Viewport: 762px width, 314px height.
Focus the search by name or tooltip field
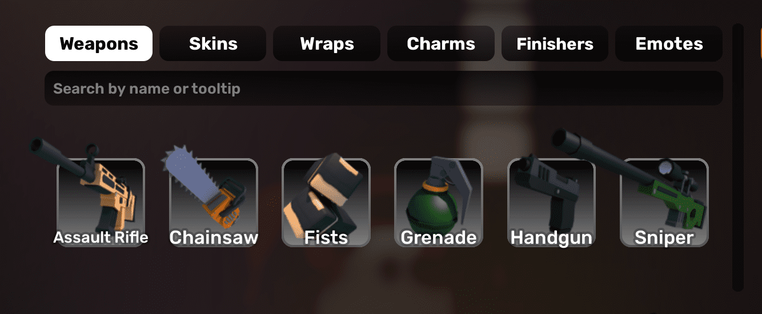tap(384, 88)
